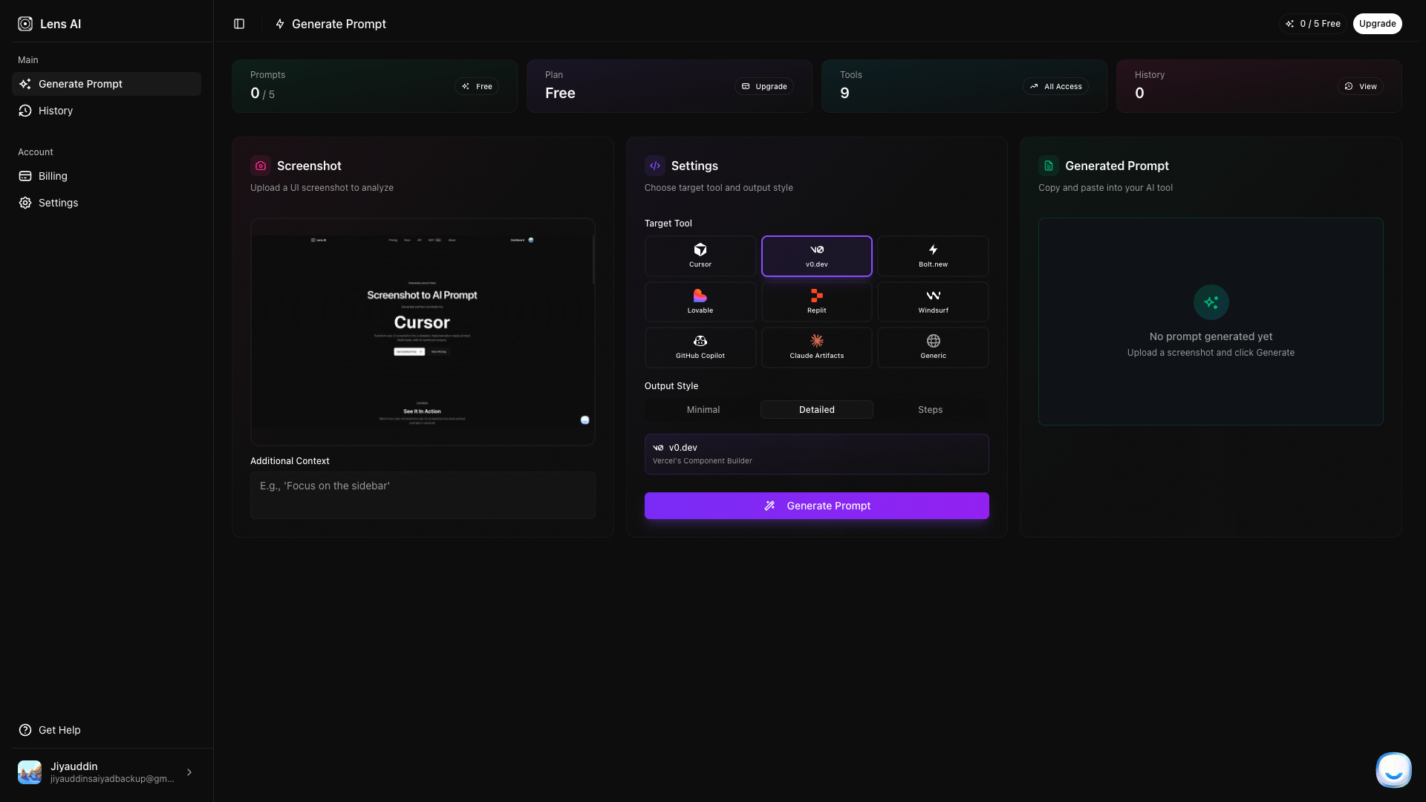Expand the Jiyauddin account chevron

tap(189, 772)
